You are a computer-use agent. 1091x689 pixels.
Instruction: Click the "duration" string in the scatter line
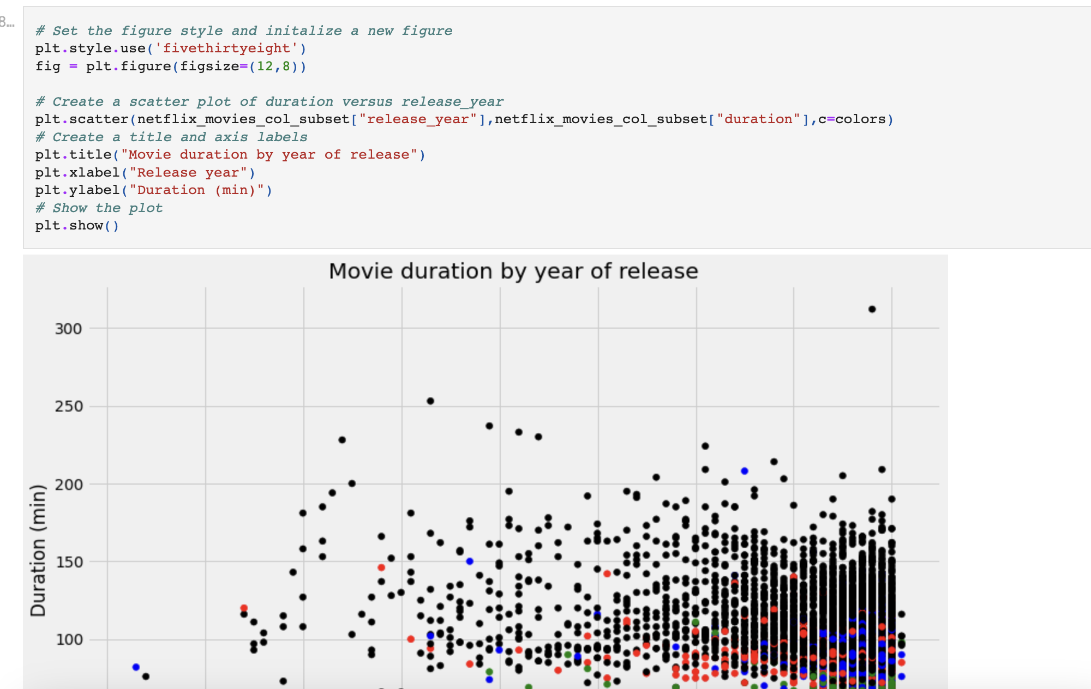(758, 119)
